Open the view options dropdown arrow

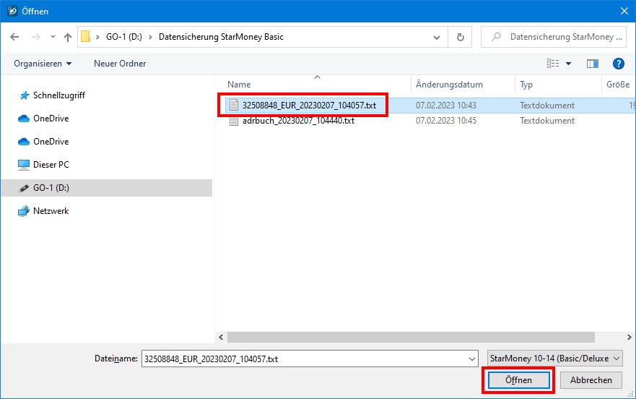(569, 64)
